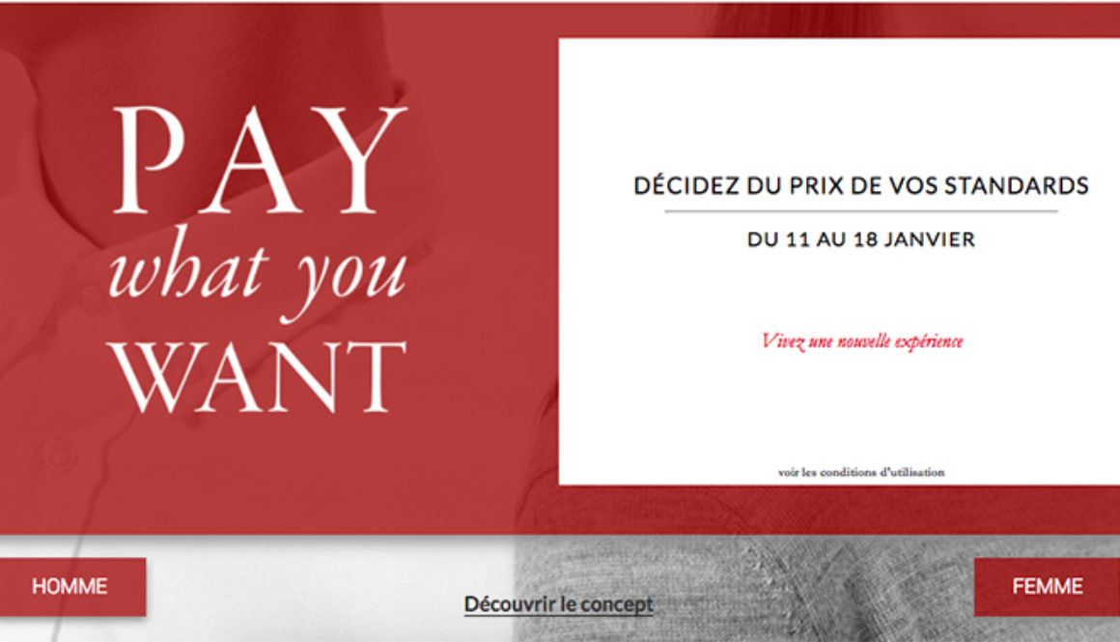Click the word STANDARDS in the heading
This screenshot has width=1120, height=642.
click(1017, 185)
